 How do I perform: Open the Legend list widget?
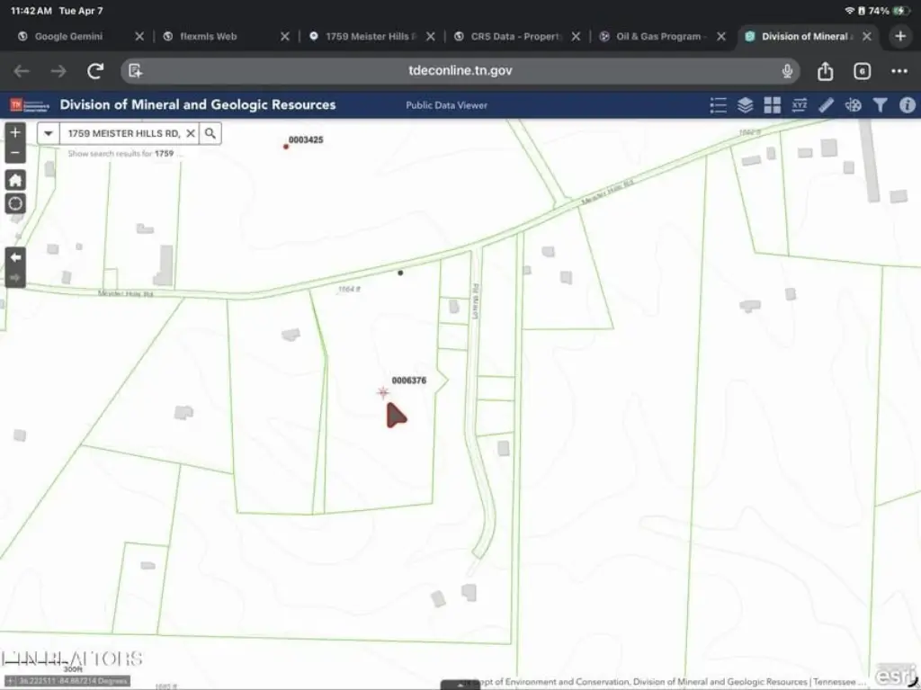coord(718,105)
